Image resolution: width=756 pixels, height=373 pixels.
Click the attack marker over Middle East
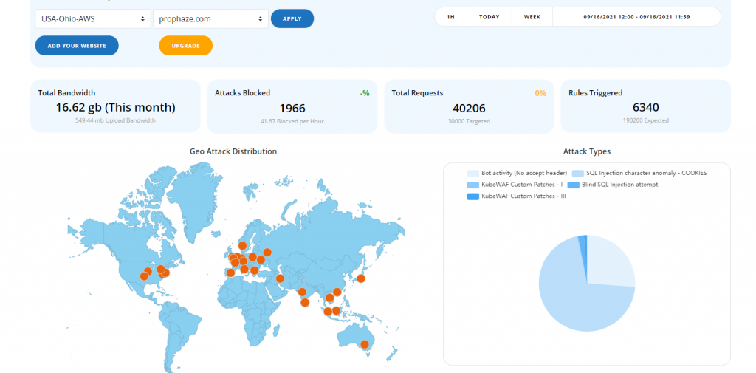[x=281, y=278]
